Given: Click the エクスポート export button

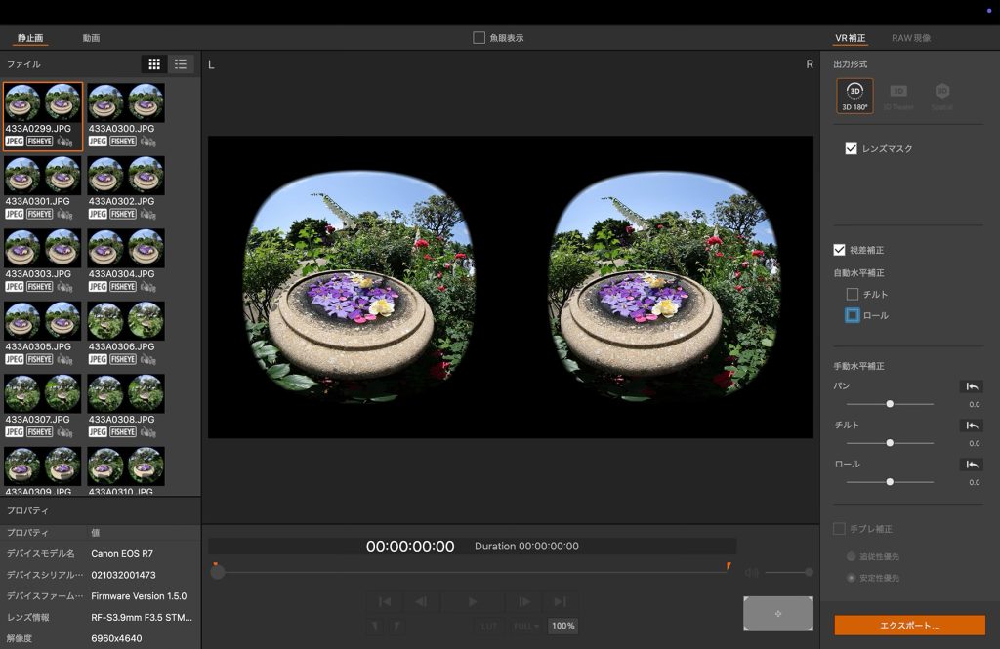Looking at the screenshot, I should coord(909,625).
